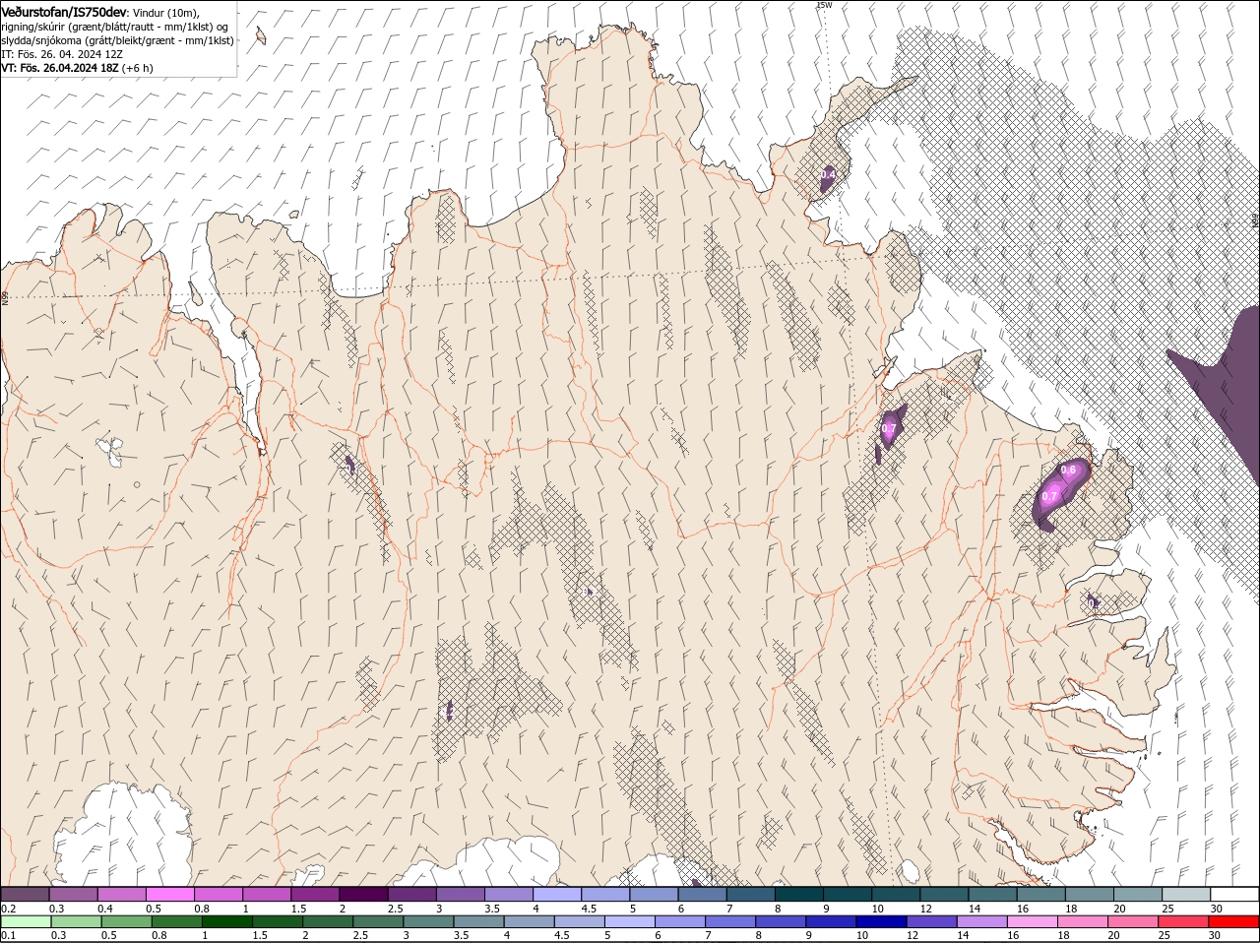Pick upper legend swatch between 0.2 and 0.3
1260x943 pixels.
pyautogui.click(x=26, y=894)
